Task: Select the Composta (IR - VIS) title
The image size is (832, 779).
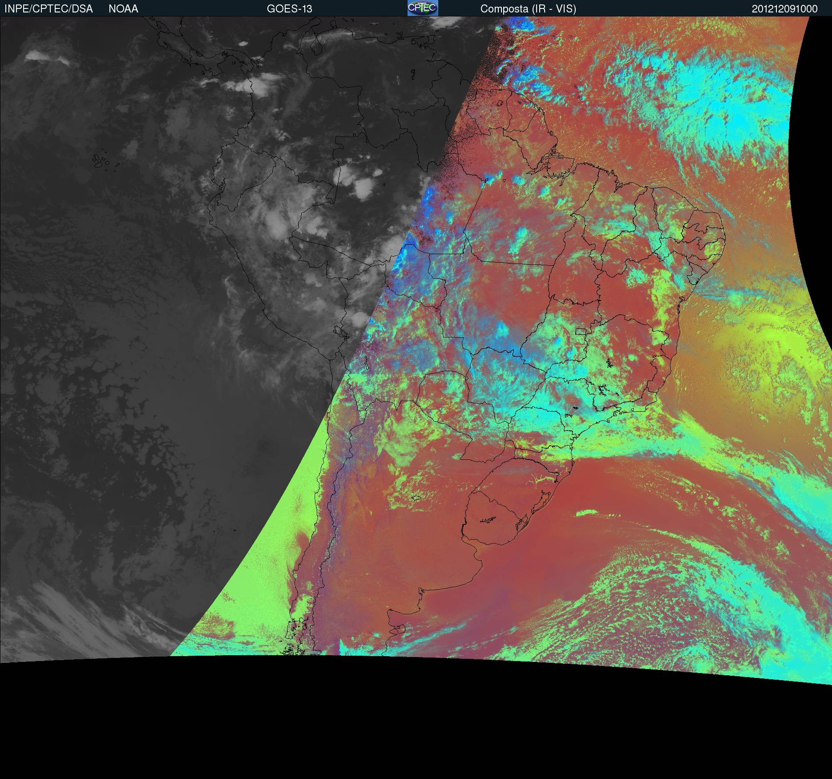Action: pos(528,9)
